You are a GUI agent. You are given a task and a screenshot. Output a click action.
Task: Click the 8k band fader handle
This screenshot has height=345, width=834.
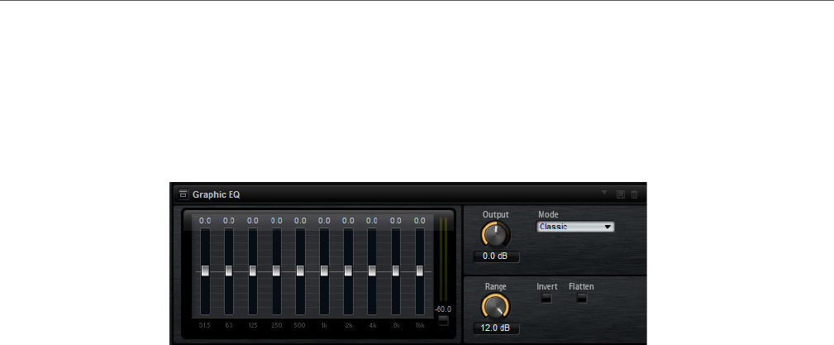(x=396, y=271)
